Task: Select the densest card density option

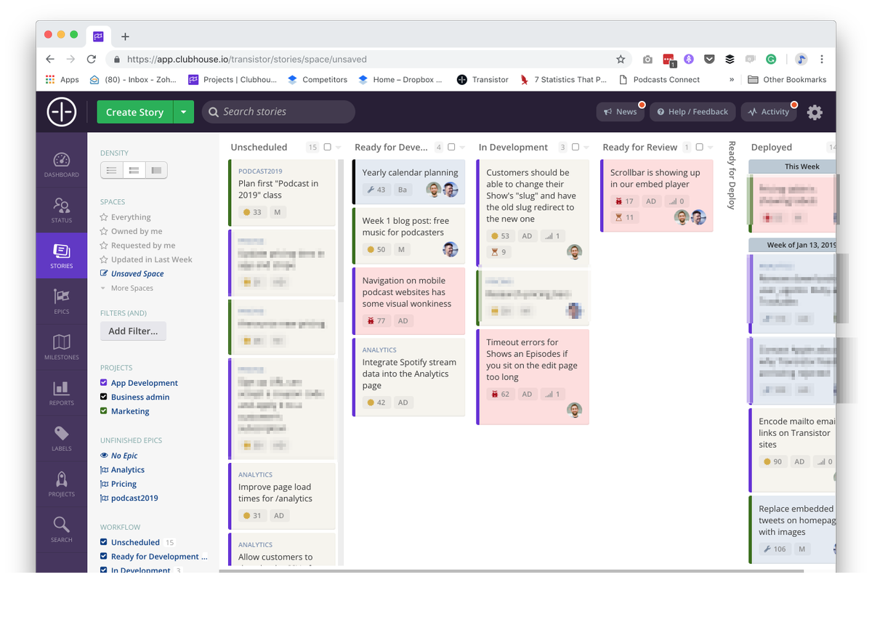Action: point(111,170)
